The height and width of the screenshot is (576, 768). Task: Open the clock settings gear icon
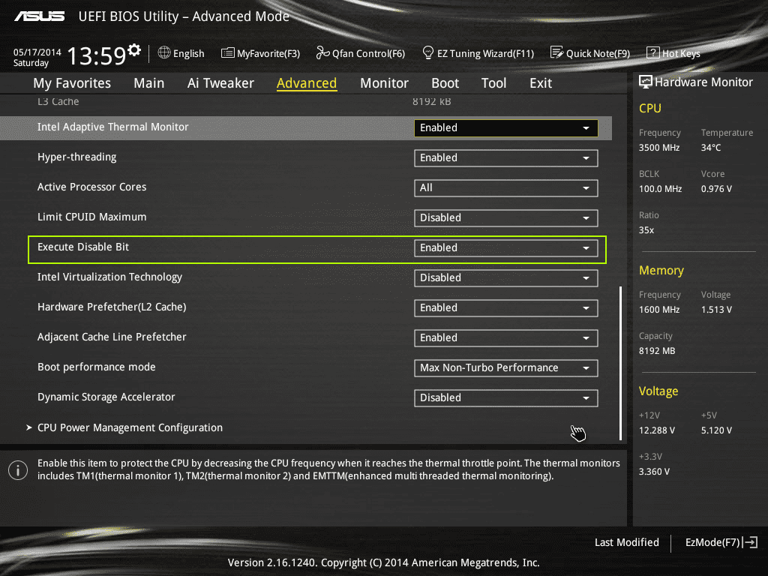[x=134, y=50]
